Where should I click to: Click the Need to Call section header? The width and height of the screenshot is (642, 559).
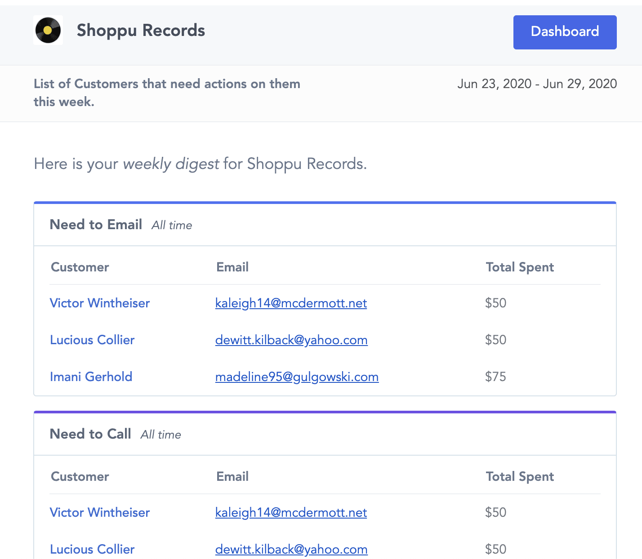(x=90, y=434)
